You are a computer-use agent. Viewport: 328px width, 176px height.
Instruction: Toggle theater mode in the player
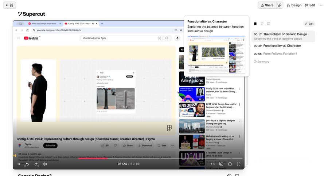230,164
